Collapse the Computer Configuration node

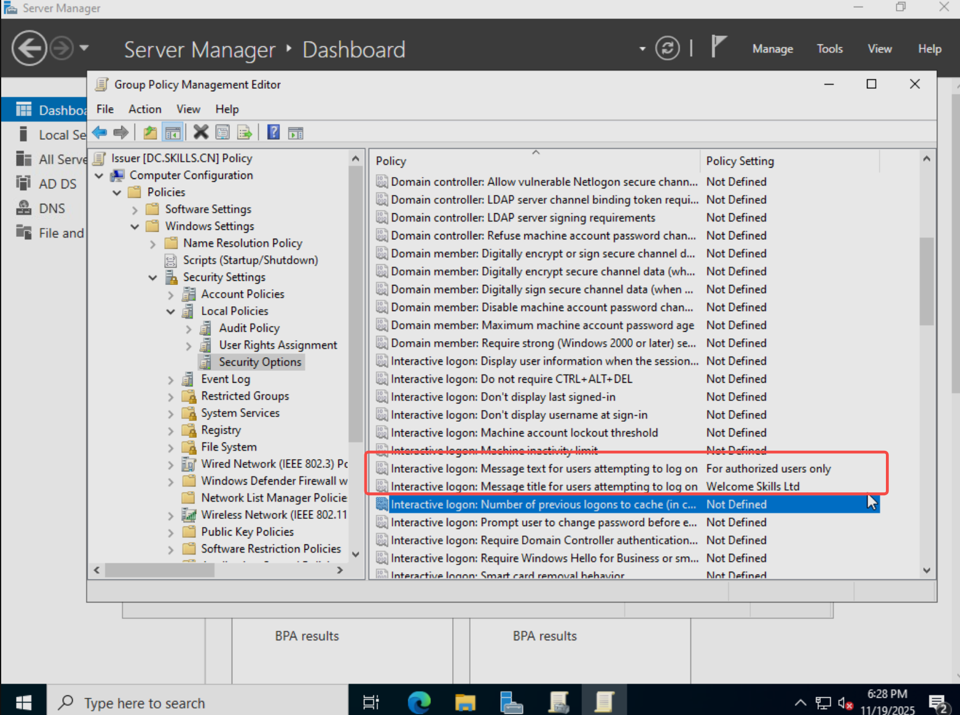click(x=99, y=175)
